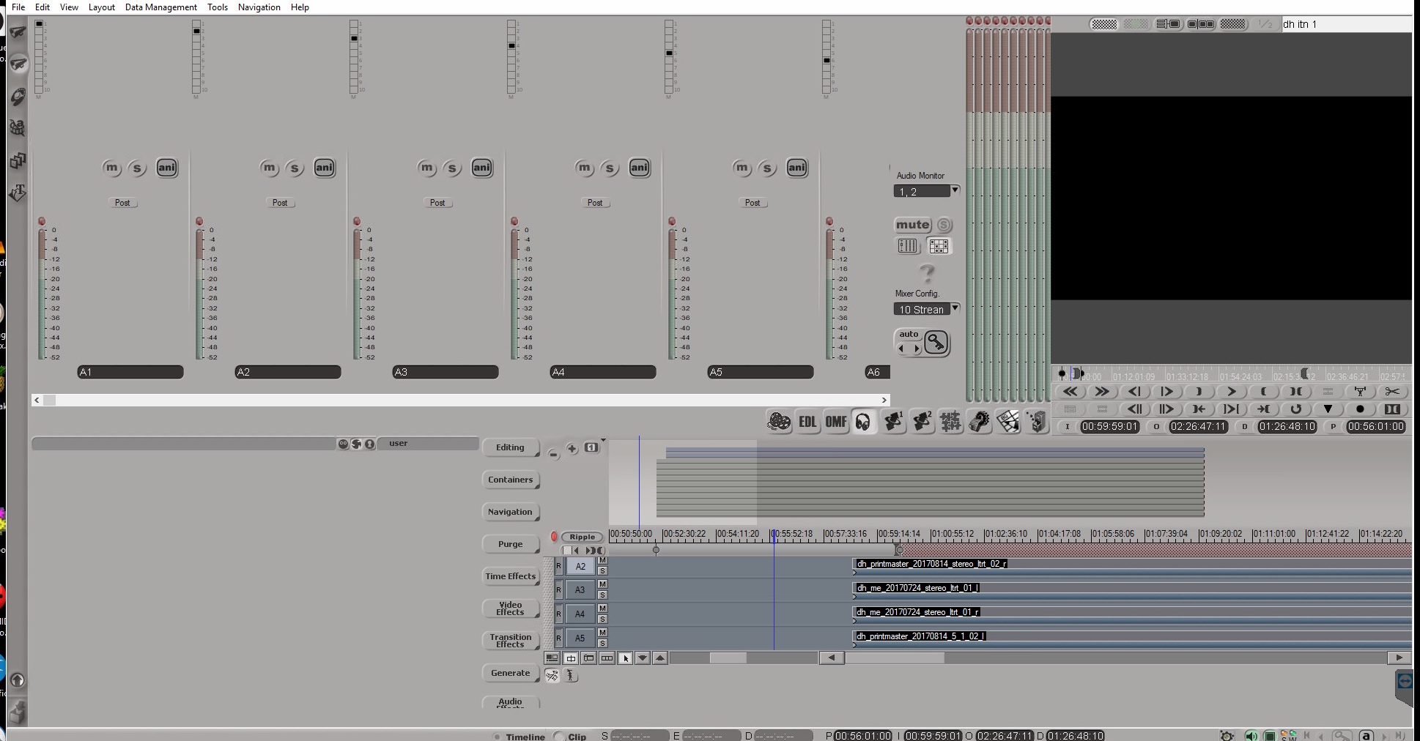Open the Mixer Config 10 Stream dropdown
The image size is (1420, 741).
click(926, 309)
